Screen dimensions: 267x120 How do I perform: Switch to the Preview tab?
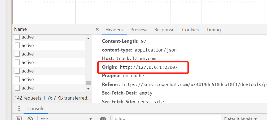138,30
